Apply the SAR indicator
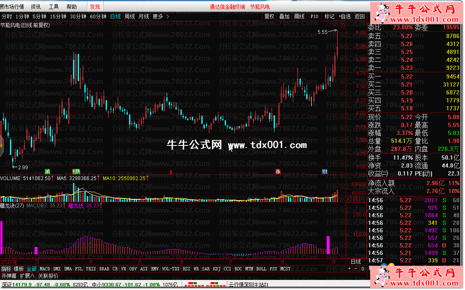The height and width of the screenshot is (290, 465). [206, 269]
